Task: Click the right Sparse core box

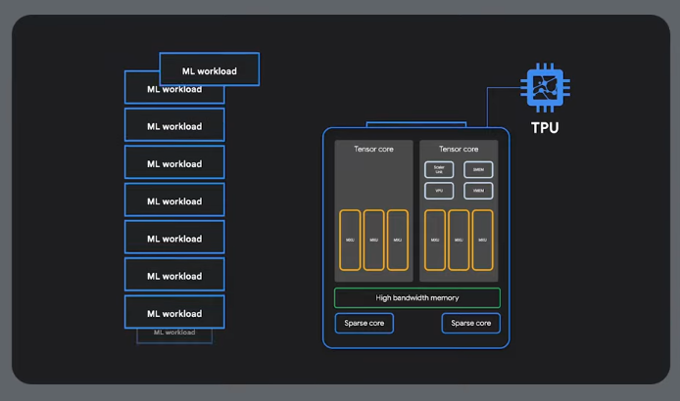Action: click(x=470, y=323)
